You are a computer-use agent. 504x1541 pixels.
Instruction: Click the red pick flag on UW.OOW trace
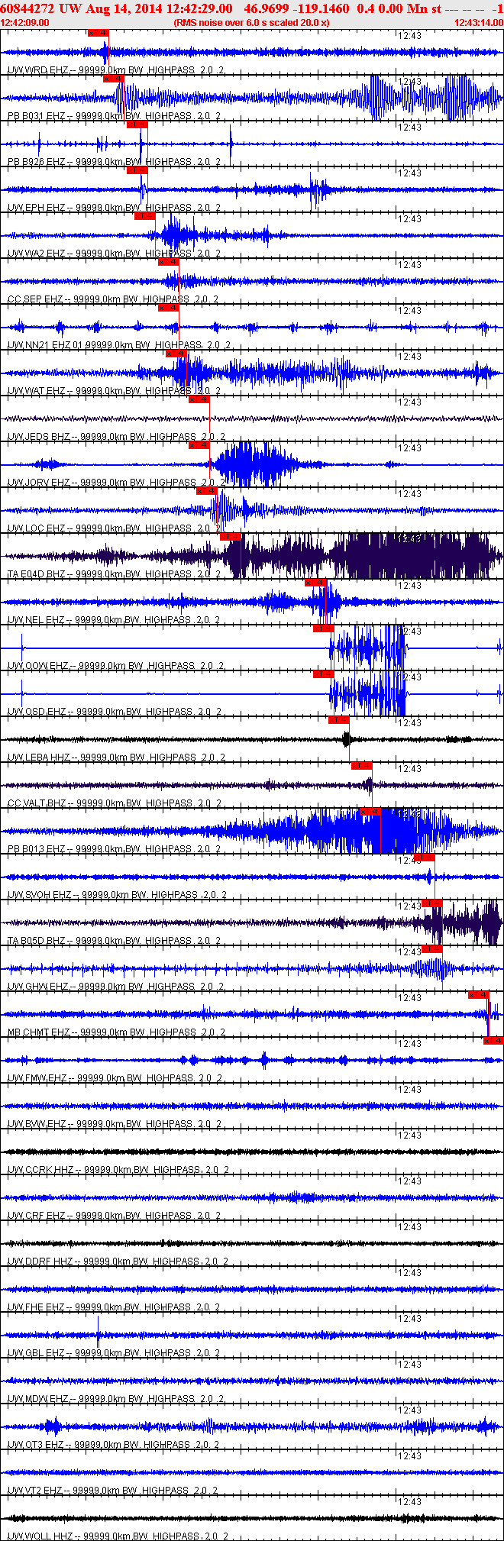[323, 628]
